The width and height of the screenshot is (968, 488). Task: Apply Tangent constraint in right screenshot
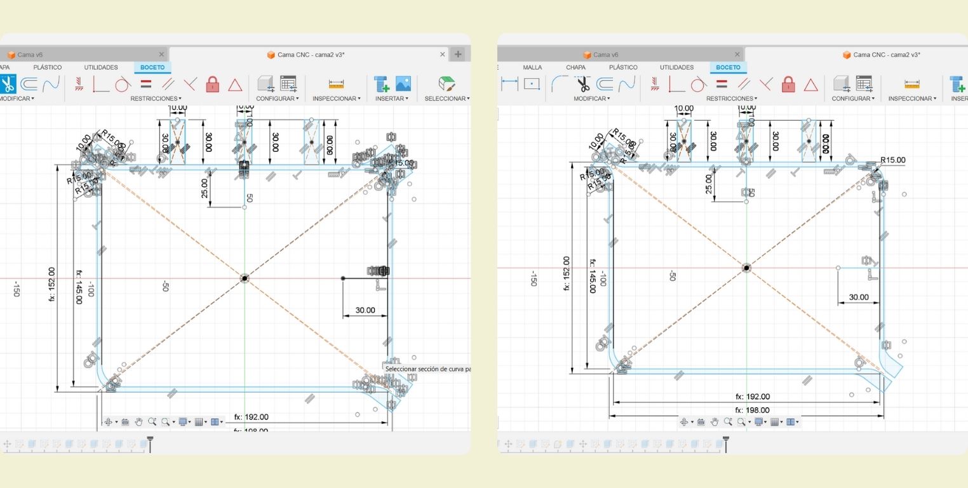[699, 84]
